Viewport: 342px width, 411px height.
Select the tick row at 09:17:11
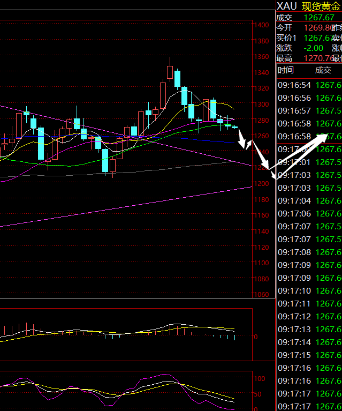(x=309, y=303)
